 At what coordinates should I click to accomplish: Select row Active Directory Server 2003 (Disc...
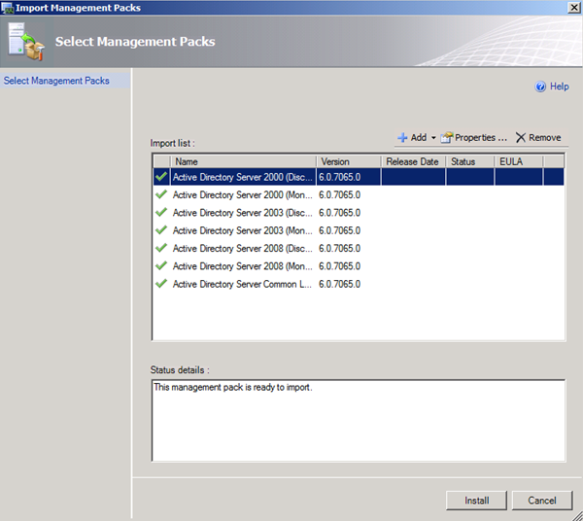point(359,213)
